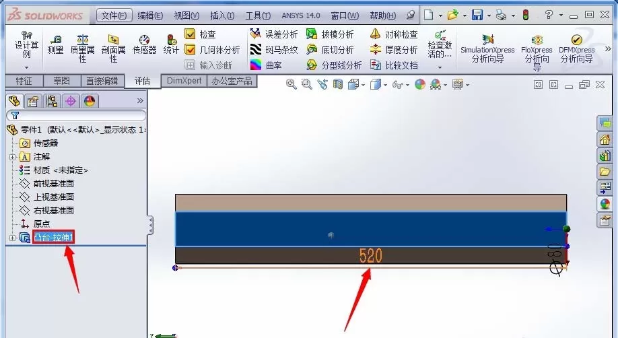
Task: Run 拔模分析 draft analysis
Action: [x=331, y=34]
